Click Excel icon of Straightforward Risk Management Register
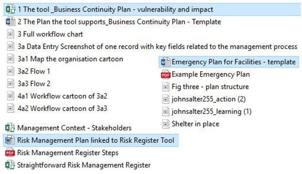302x174 pixels. tap(10, 165)
